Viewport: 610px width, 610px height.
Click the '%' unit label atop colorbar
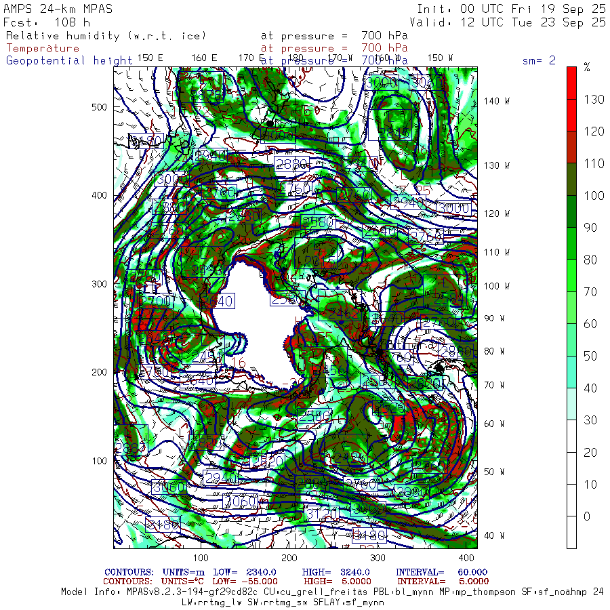[x=587, y=67]
